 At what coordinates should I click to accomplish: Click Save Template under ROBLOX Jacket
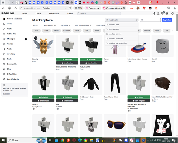[x=91, y=63]
